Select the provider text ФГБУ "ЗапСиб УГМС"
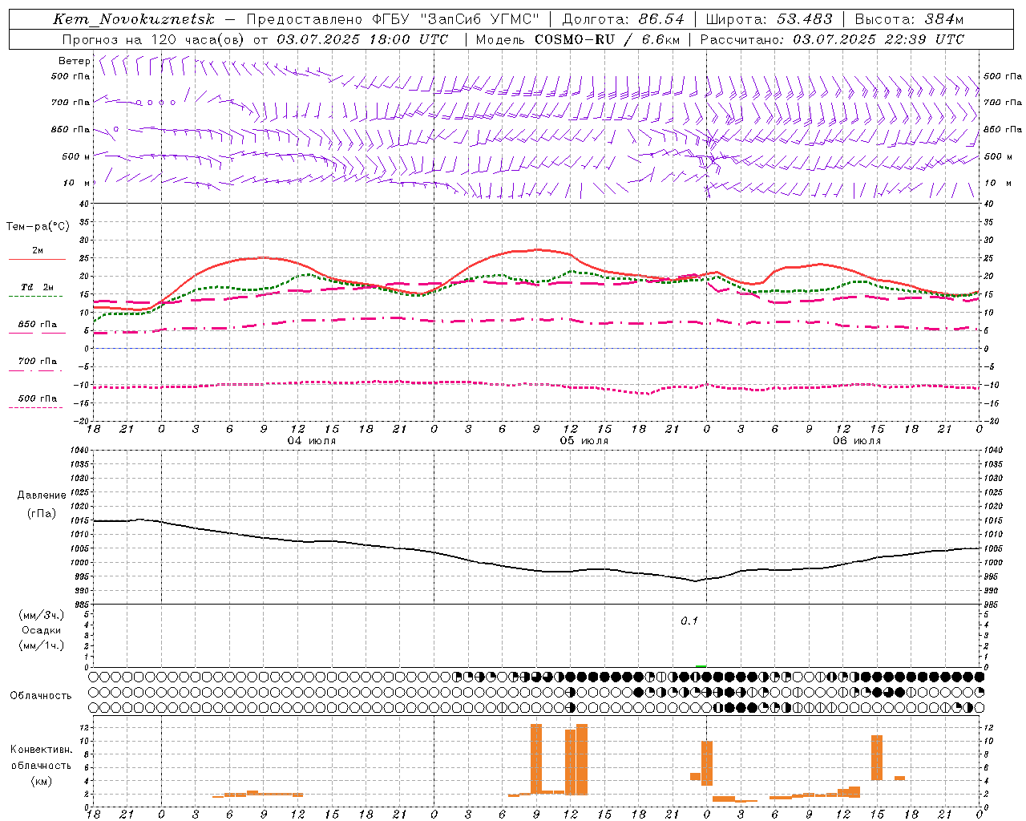 coord(457,19)
